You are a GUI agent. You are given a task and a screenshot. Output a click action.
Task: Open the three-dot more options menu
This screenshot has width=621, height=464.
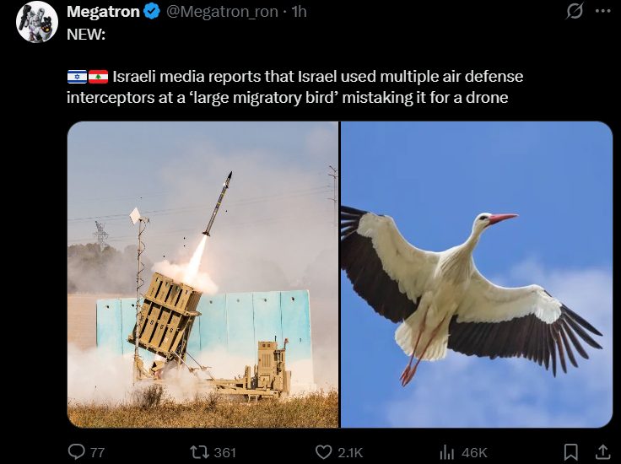click(x=602, y=11)
